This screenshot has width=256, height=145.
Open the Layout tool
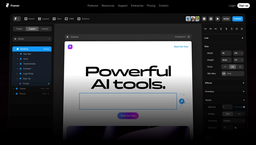coord(43,19)
